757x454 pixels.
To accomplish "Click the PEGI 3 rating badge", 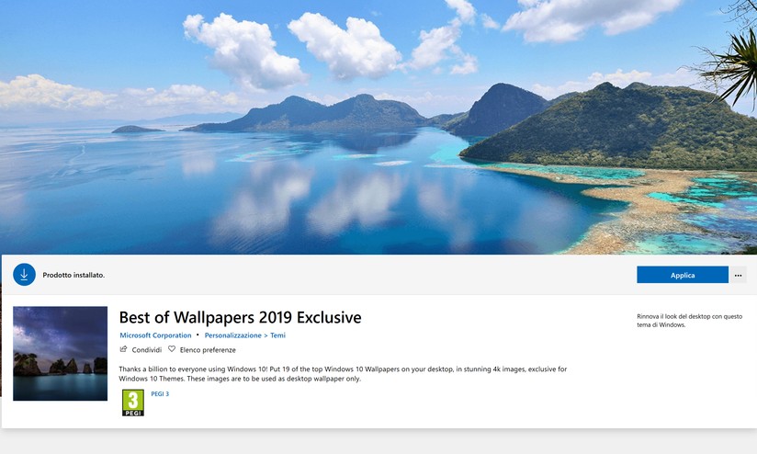I will pos(133,403).
